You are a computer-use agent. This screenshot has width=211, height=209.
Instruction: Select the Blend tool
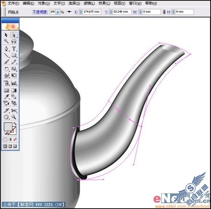(x=14, y=97)
